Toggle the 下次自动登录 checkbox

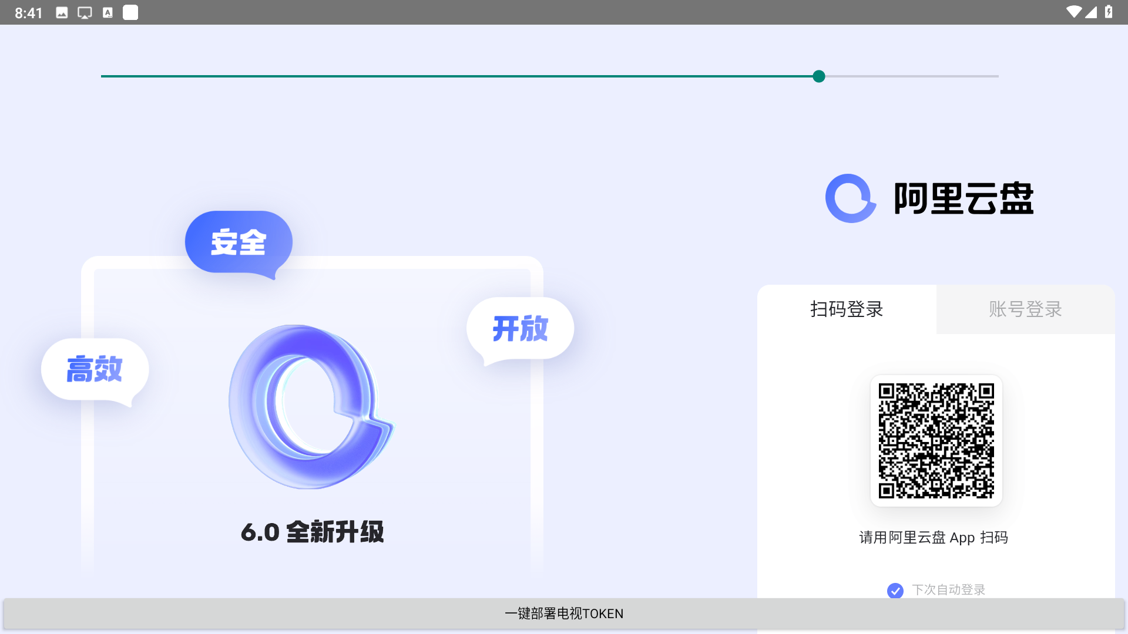point(895,590)
